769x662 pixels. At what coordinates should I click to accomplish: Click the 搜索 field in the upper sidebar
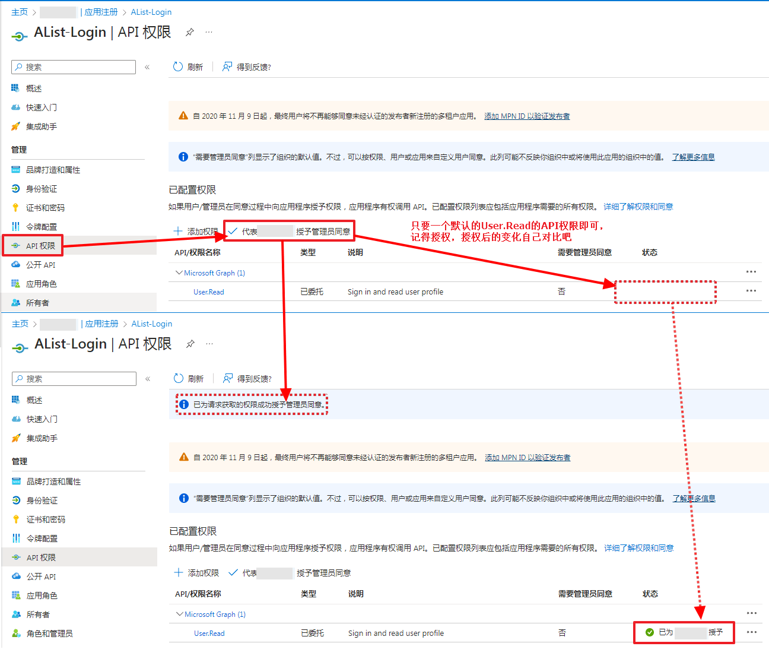click(x=74, y=67)
